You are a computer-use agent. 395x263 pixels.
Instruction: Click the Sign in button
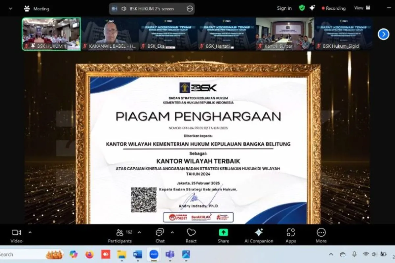pyautogui.click(x=284, y=8)
